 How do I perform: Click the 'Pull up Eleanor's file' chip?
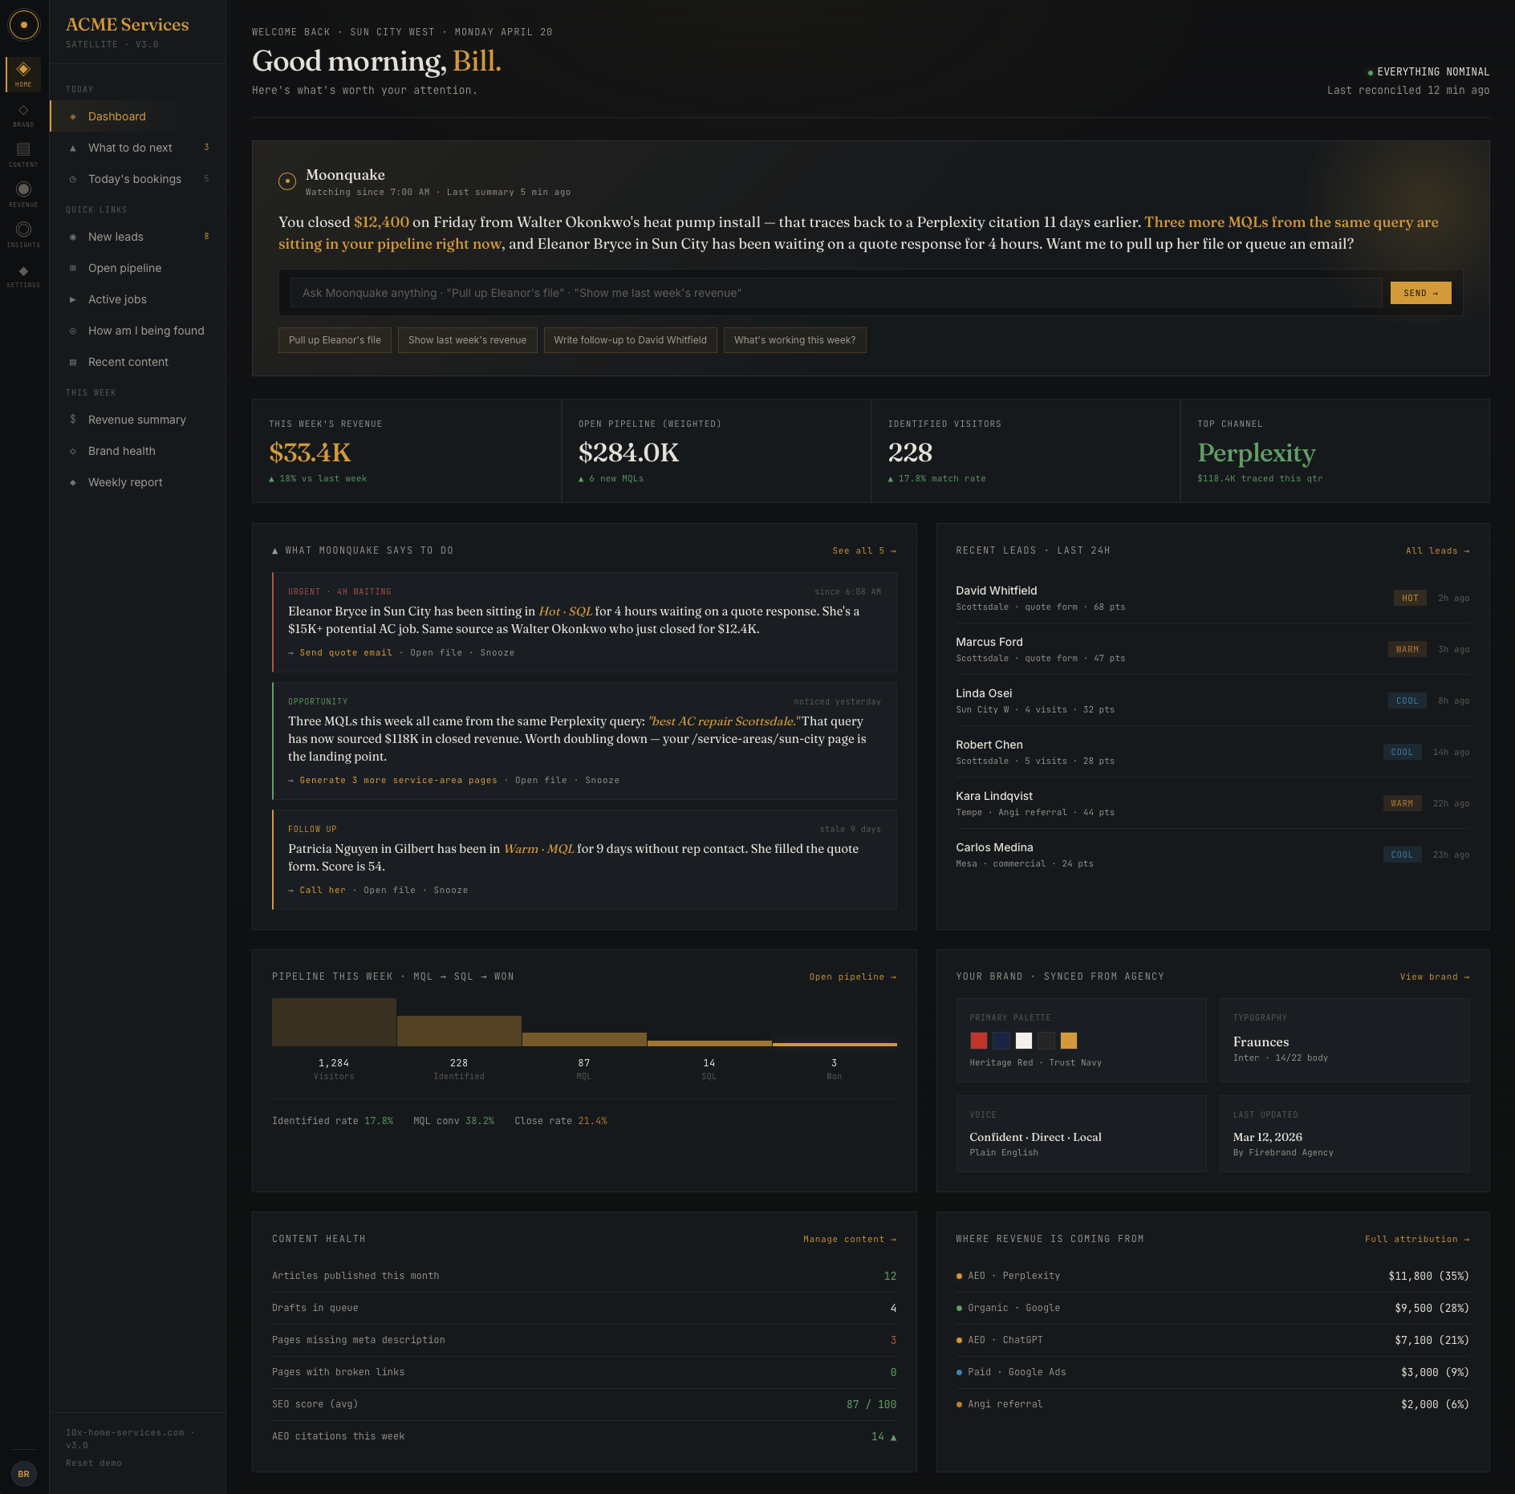(335, 340)
